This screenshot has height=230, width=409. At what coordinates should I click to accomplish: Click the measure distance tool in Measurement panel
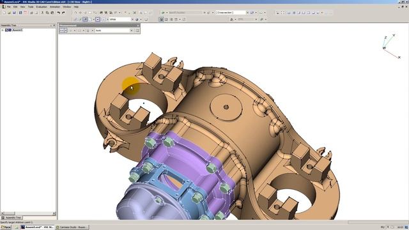tap(62, 31)
